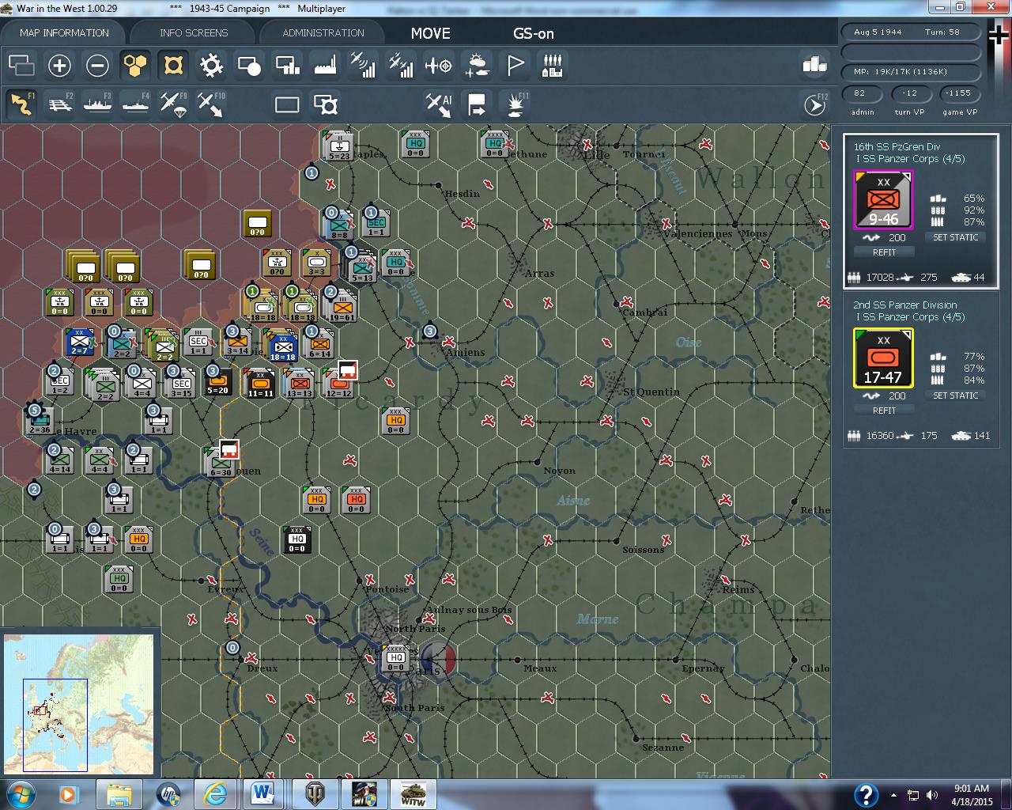Screen dimensions: 1012x810
Task: Open I SS Panzer Corps link under 2nd SS
Action: tap(910, 317)
